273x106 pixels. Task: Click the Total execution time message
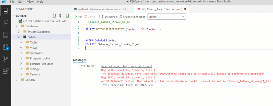click(x=127, y=85)
